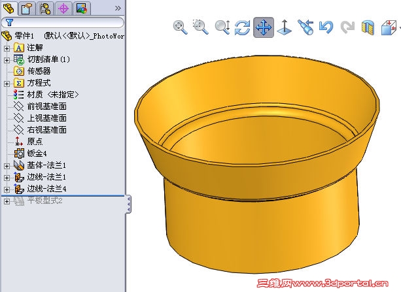Viewport: 401px width, 292px height.
Task: Select the 边线-法兰4 edge flange feature
Action: pyautogui.click(x=46, y=189)
